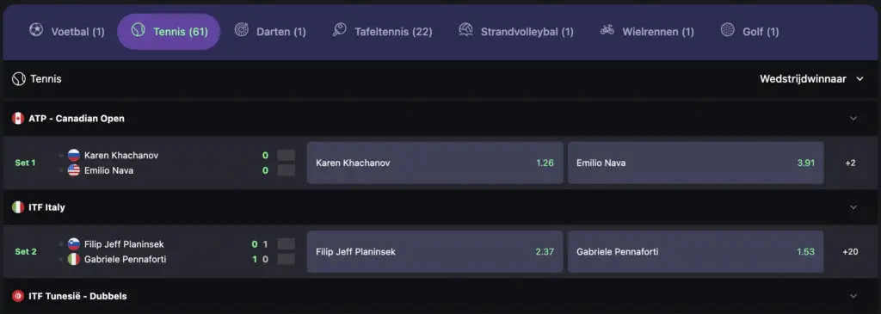
Task: Expand the ITF Tunesië - Dubbels section chevron
Action: 853,296
